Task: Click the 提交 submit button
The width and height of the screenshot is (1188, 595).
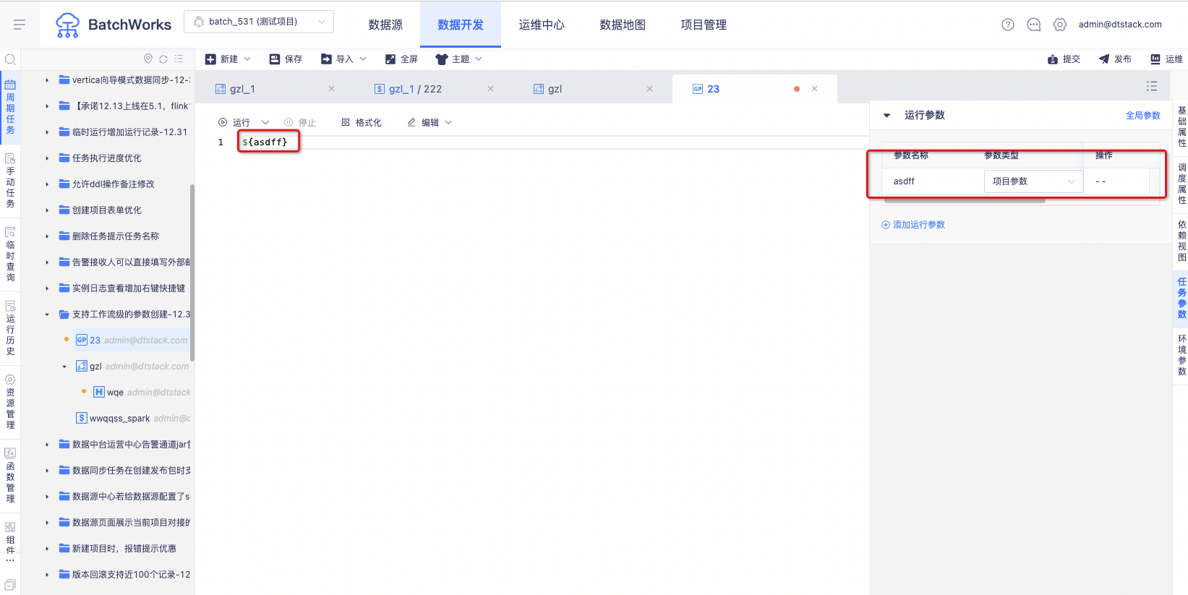Action: (x=1064, y=59)
